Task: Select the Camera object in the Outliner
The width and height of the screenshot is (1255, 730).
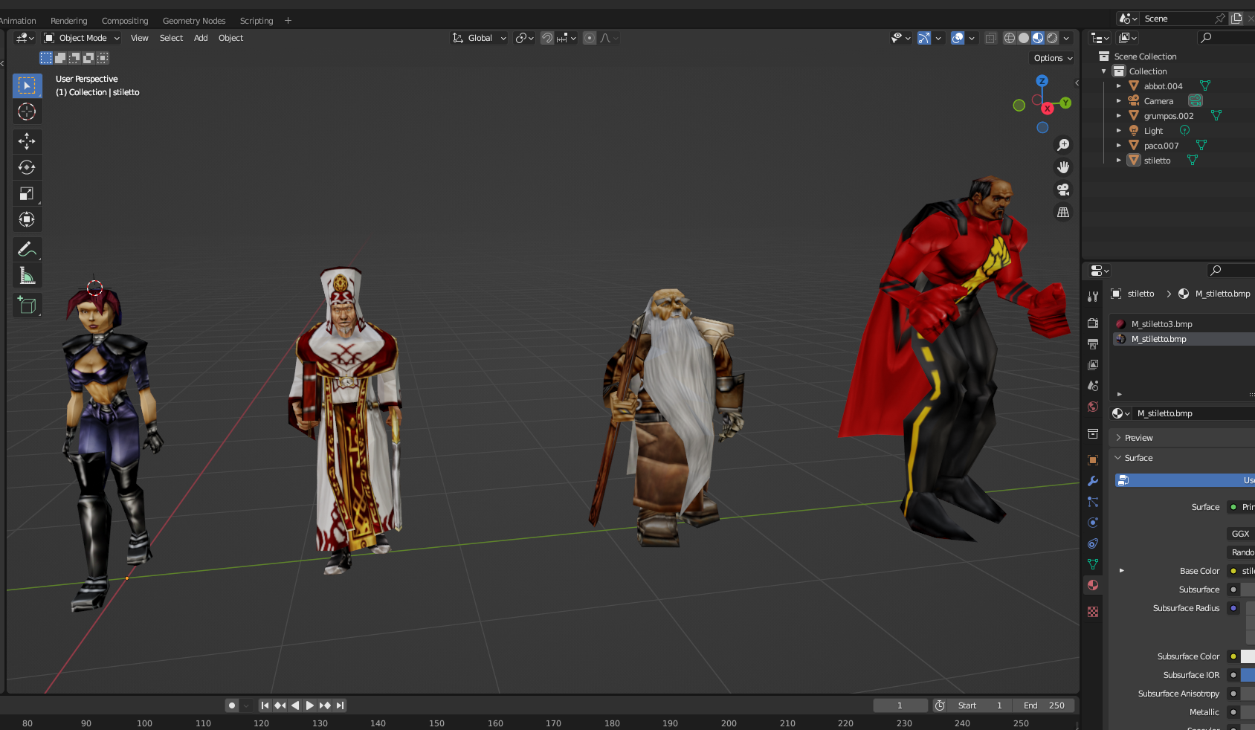Action: (x=1157, y=100)
